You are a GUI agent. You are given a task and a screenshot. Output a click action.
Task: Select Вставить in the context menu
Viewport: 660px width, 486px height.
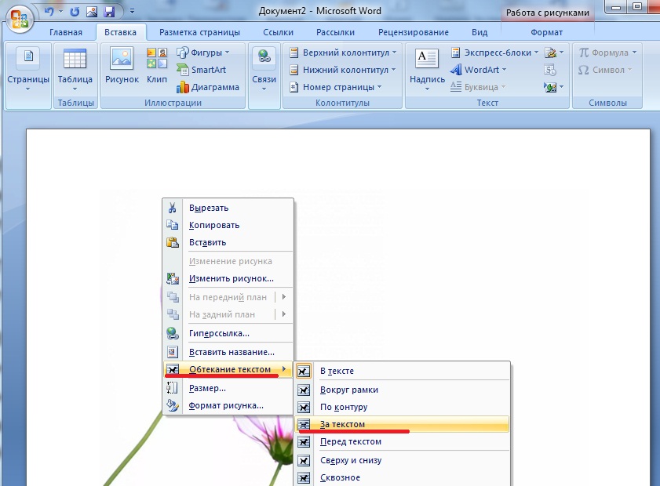click(228, 242)
